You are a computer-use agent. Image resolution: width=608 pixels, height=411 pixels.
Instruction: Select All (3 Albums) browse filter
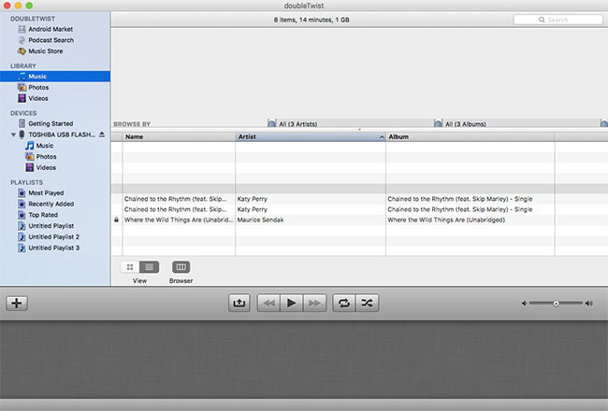[465, 124]
